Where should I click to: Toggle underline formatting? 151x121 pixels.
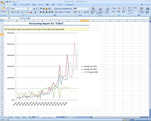click(x=18, y=12)
